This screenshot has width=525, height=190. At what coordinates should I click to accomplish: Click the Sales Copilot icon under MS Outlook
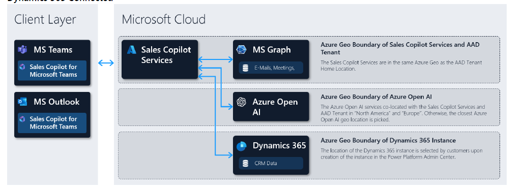[22, 119]
